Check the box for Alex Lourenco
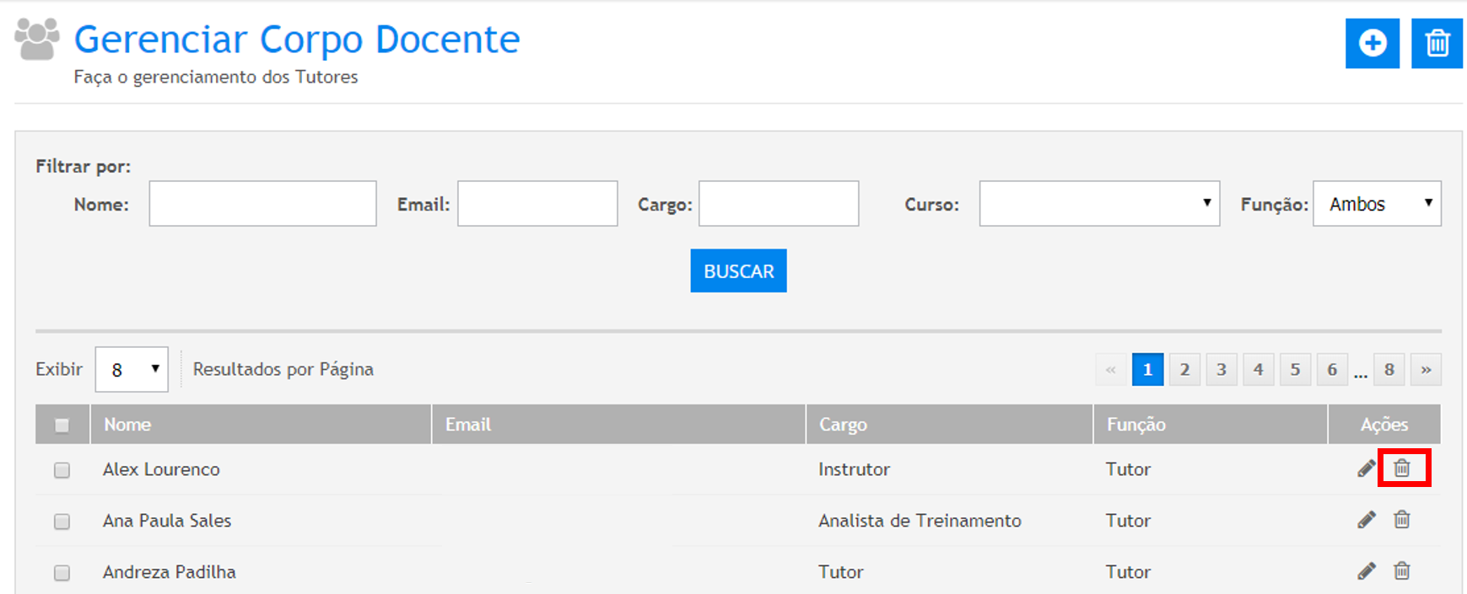Image resolution: width=1467 pixels, height=594 pixels. click(62, 470)
